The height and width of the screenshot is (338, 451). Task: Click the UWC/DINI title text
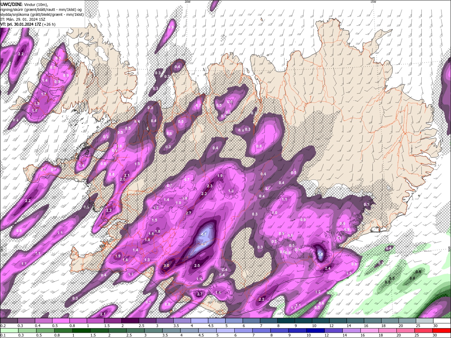pyautogui.click(x=11, y=4)
